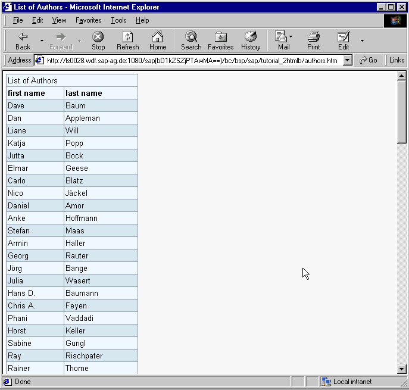This screenshot has height=390, width=409.
Task: Open the Tools menu
Action: 118,20
